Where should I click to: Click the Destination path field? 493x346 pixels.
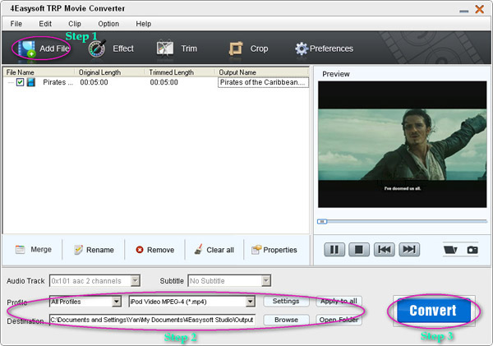153,320
